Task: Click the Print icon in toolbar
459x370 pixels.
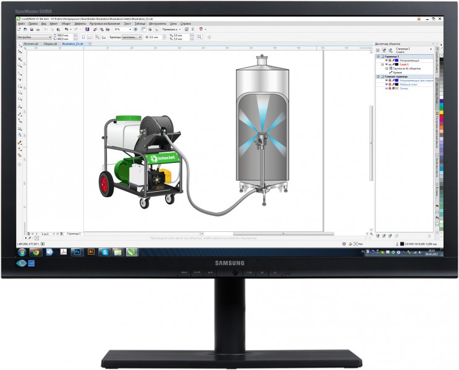Action: [x=38, y=29]
